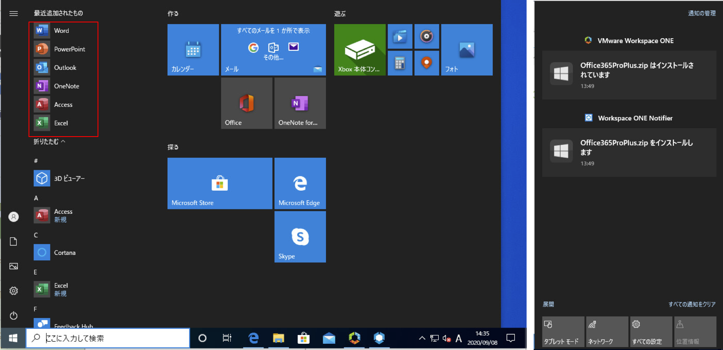
Task: Toggle タブレット モード quick action
Action: pyautogui.click(x=563, y=332)
